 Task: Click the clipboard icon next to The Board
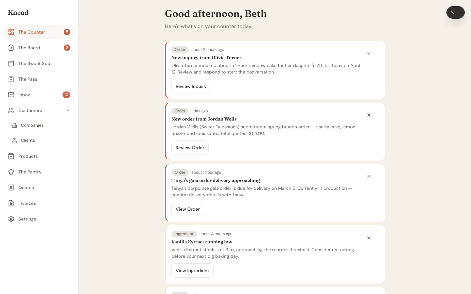[x=11, y=48]
